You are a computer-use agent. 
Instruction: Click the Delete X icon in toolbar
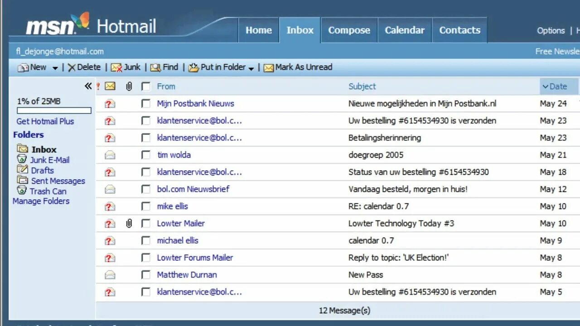click(72, 67)
